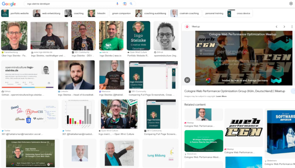This screenshot has height=168, width=295.
Task: Open large Cologne Web Performance Meetup preview
Action: pos(244,58)
